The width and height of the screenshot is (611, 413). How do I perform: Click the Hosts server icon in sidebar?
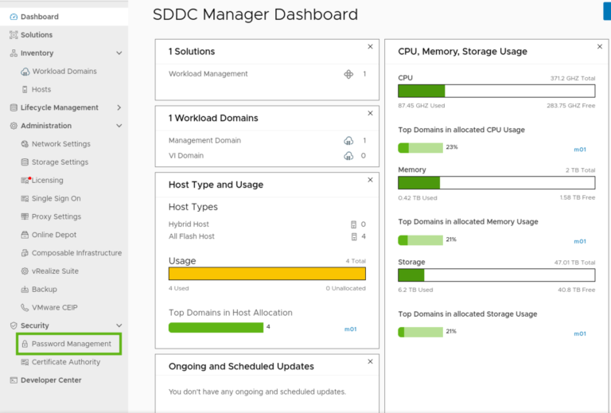pos(25,90)
